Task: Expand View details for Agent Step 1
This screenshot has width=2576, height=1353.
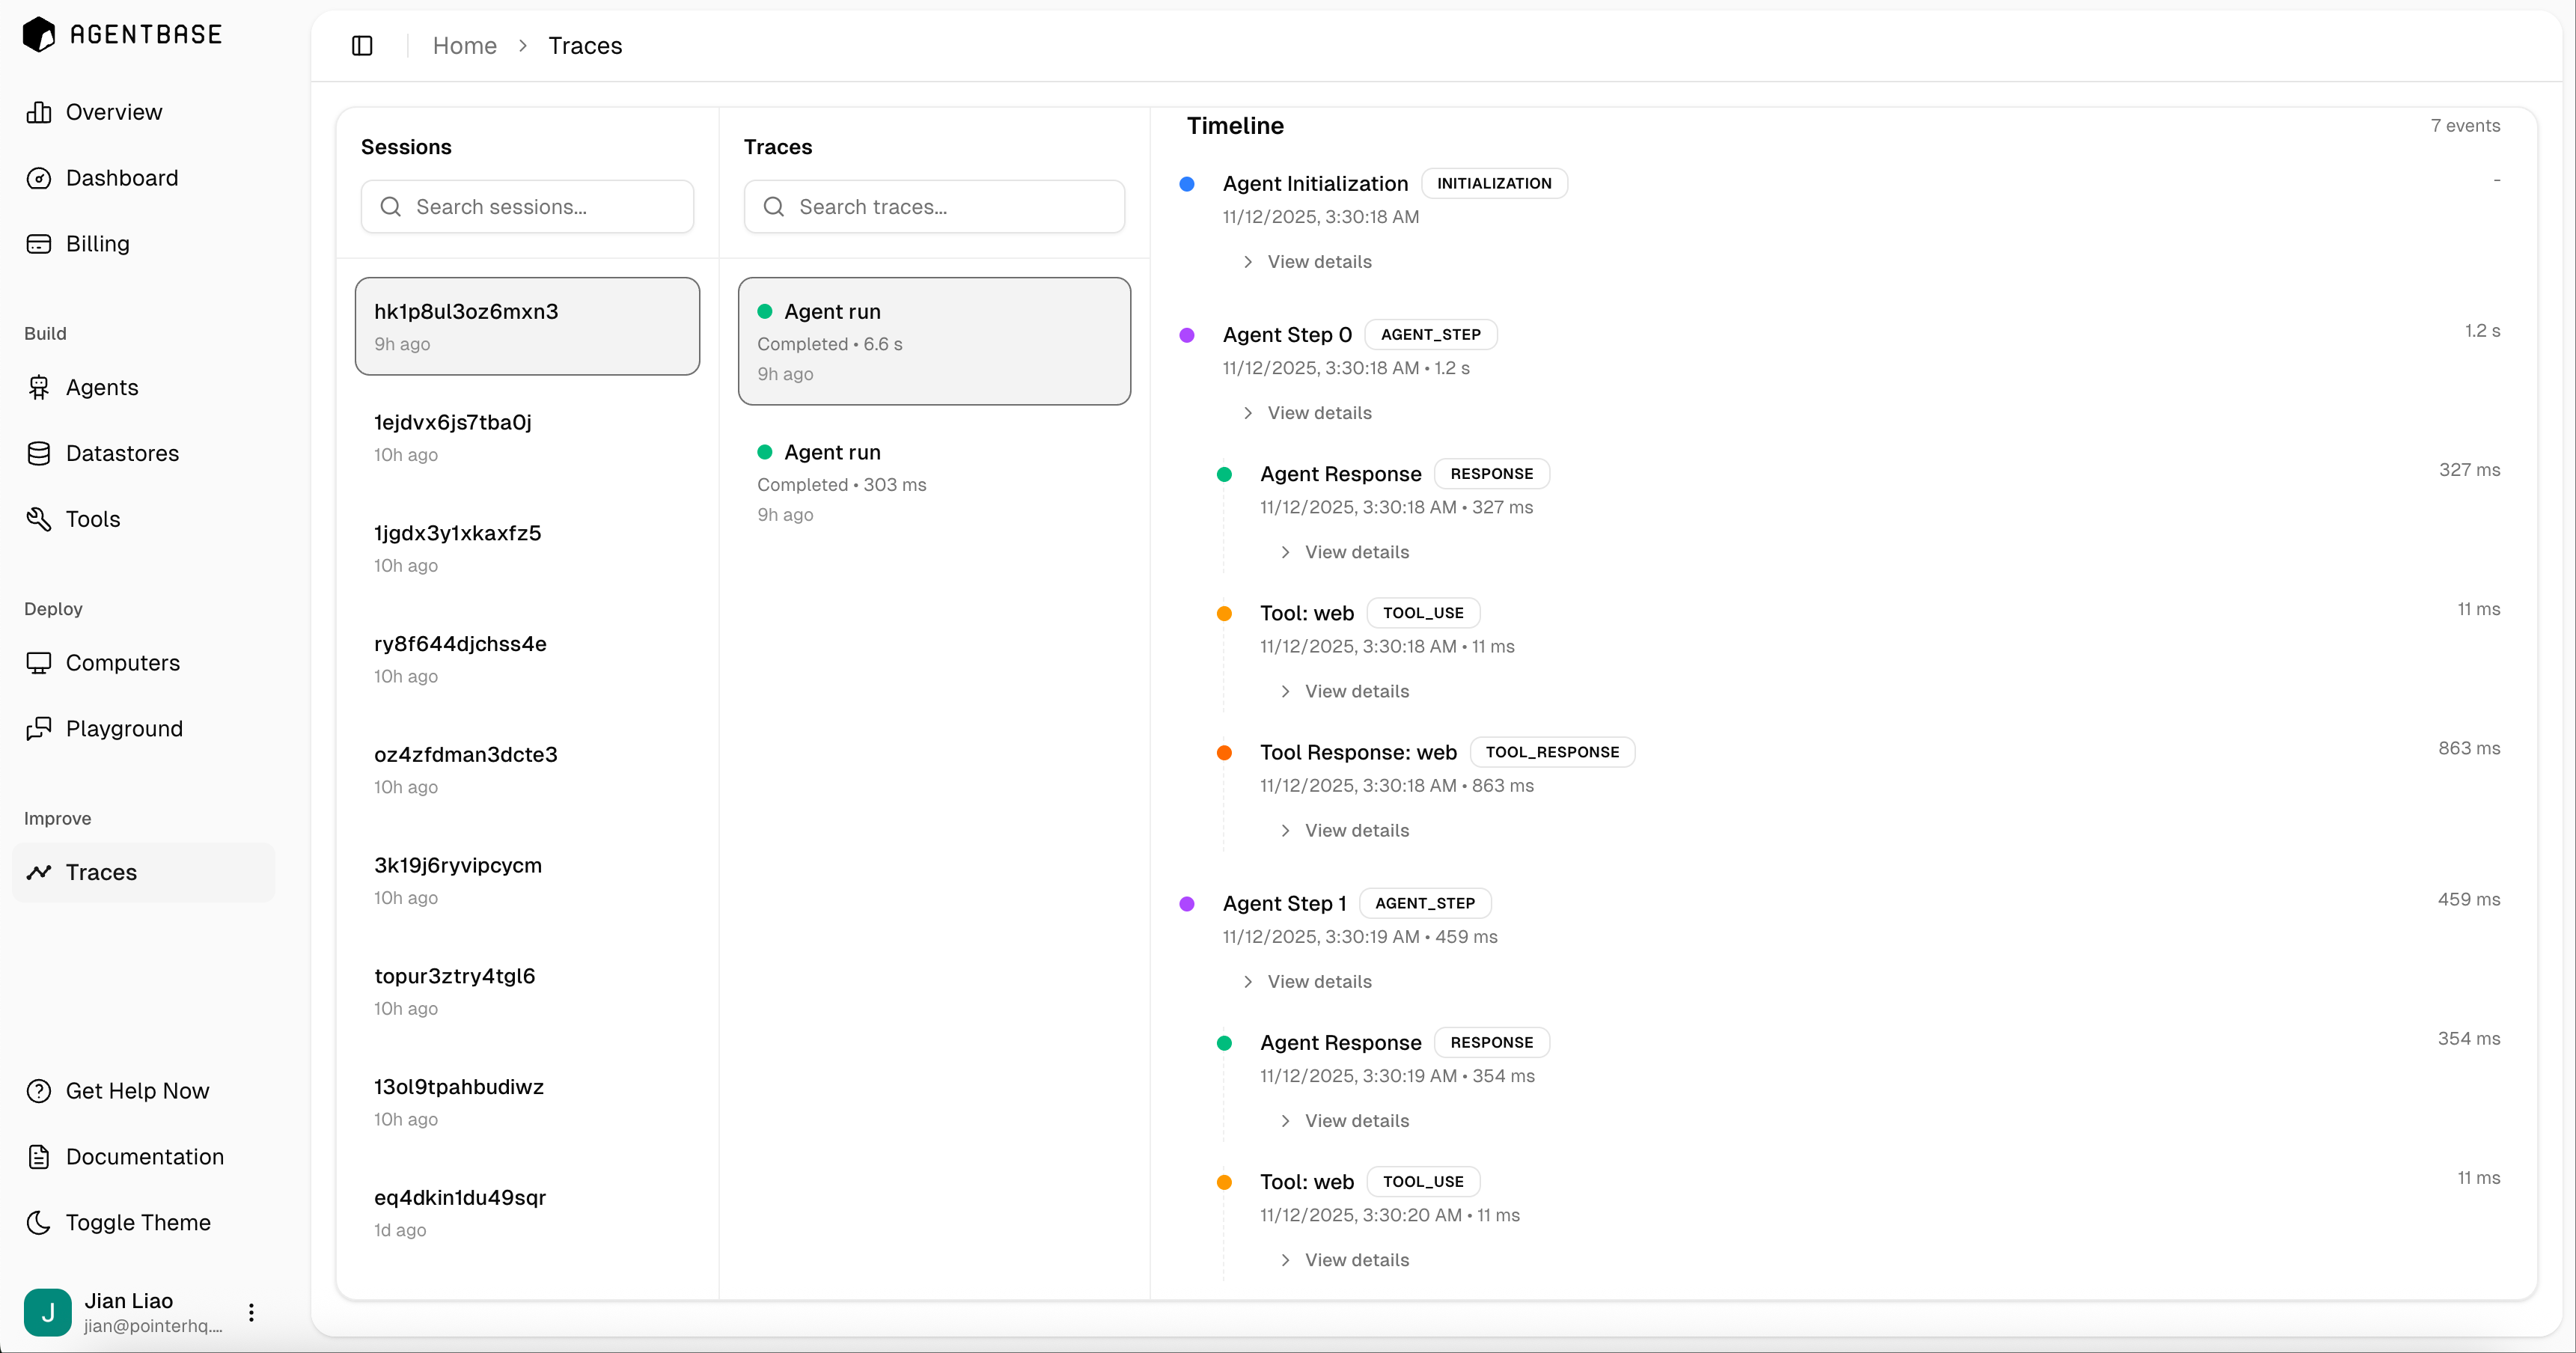Action: [x=1319, y=981]
